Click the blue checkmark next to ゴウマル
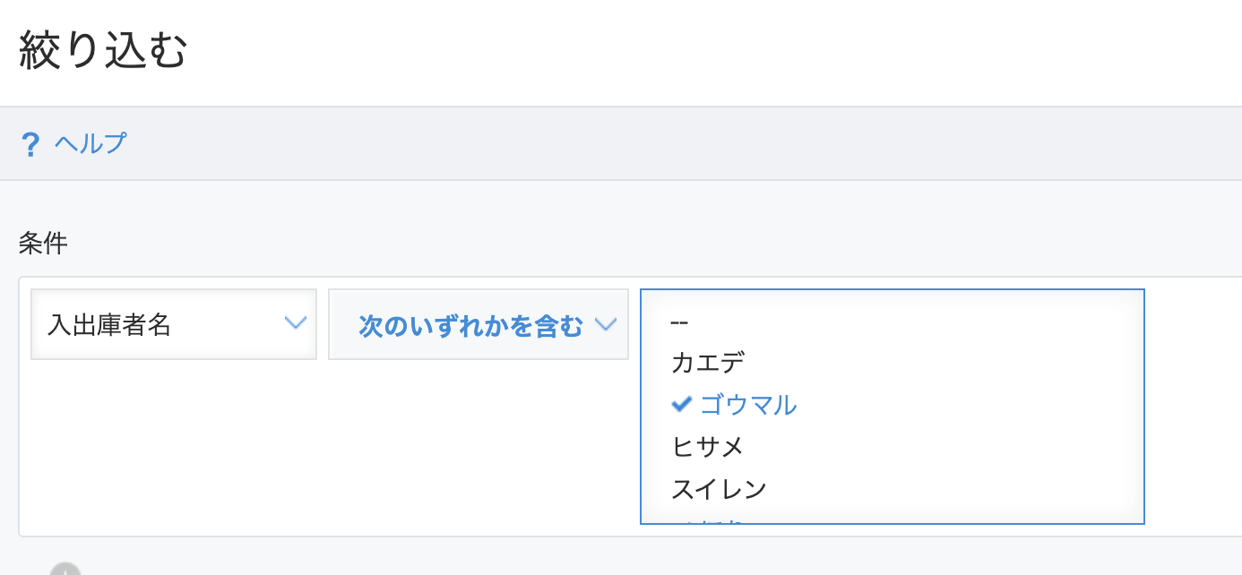The image size is (1242, 575). (682, 405)
